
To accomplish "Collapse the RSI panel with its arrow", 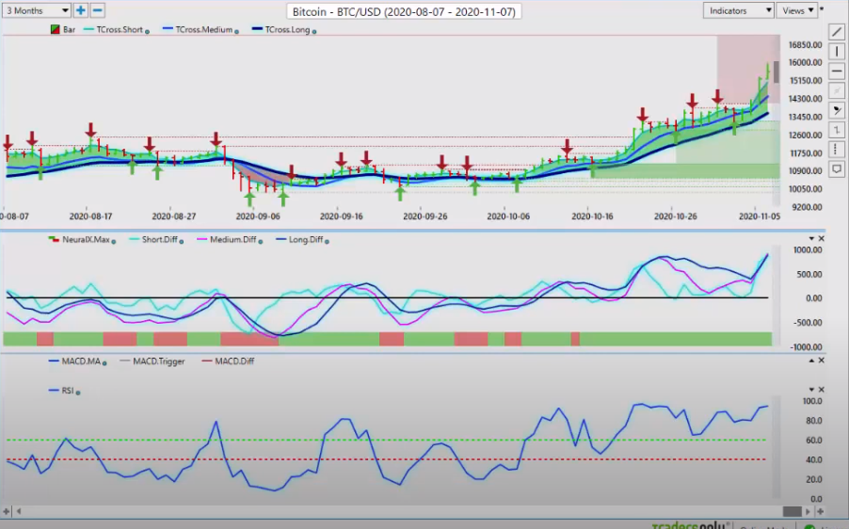I will click(811, 390).
